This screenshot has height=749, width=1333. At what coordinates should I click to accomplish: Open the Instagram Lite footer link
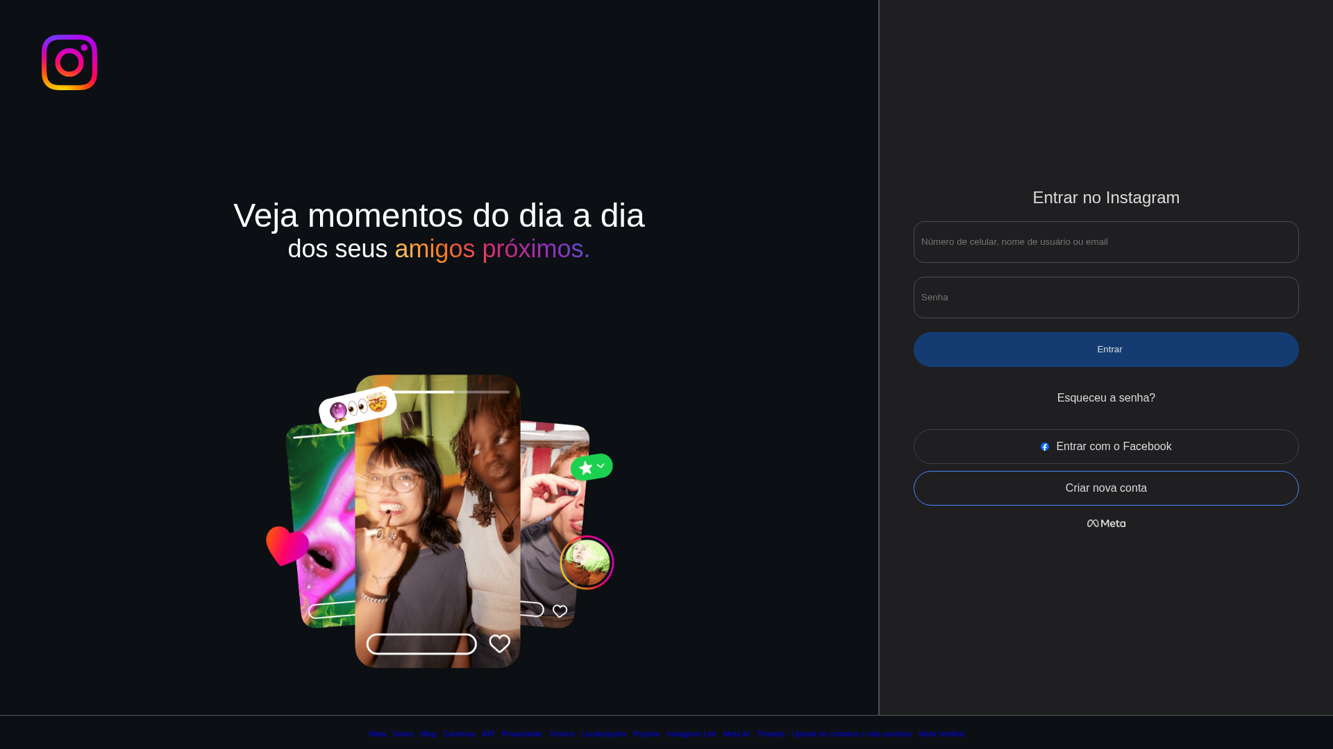click(691, 734)
